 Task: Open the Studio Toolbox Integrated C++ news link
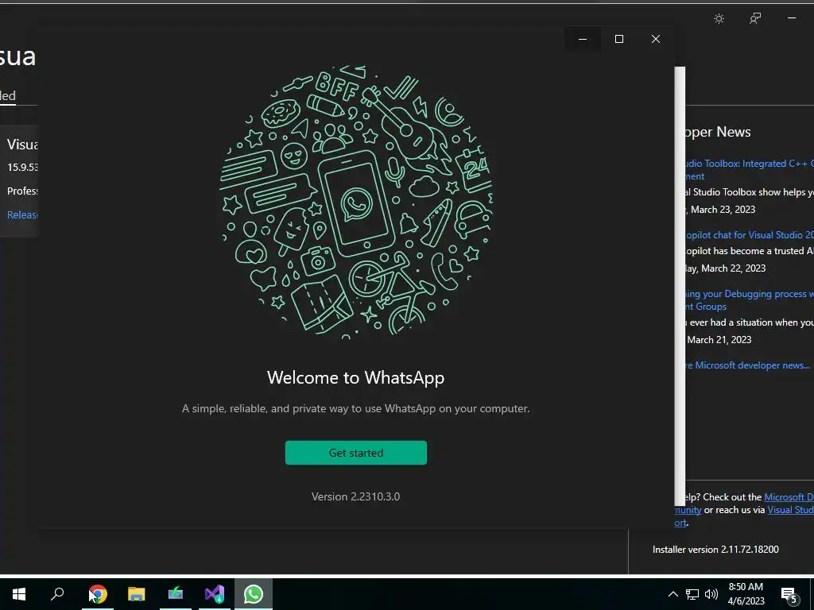(749, 170)
